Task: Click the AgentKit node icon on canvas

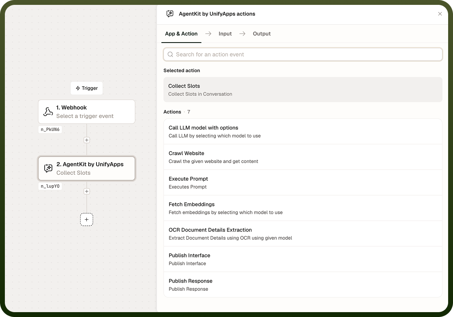Action: [x=48, y=168]
